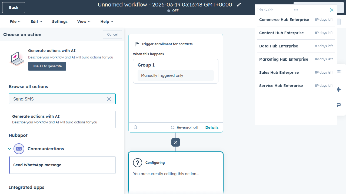This screenshot has height=194, width=346.
Task: Open the chat bubble help icon
Action: click(x=339, y=105)
